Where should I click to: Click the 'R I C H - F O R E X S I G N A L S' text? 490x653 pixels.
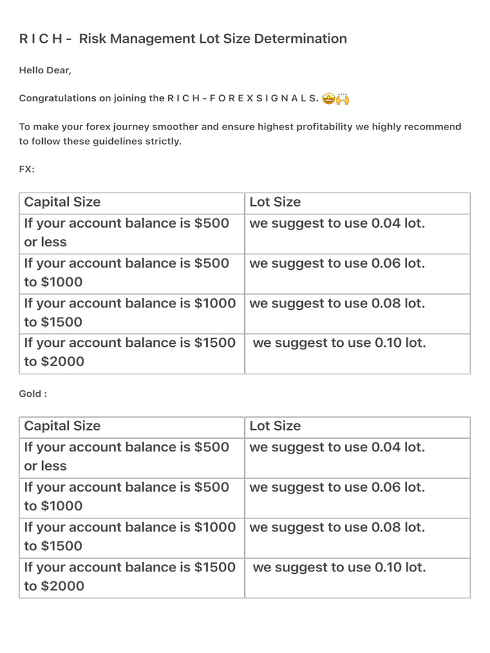coord(243,98)
